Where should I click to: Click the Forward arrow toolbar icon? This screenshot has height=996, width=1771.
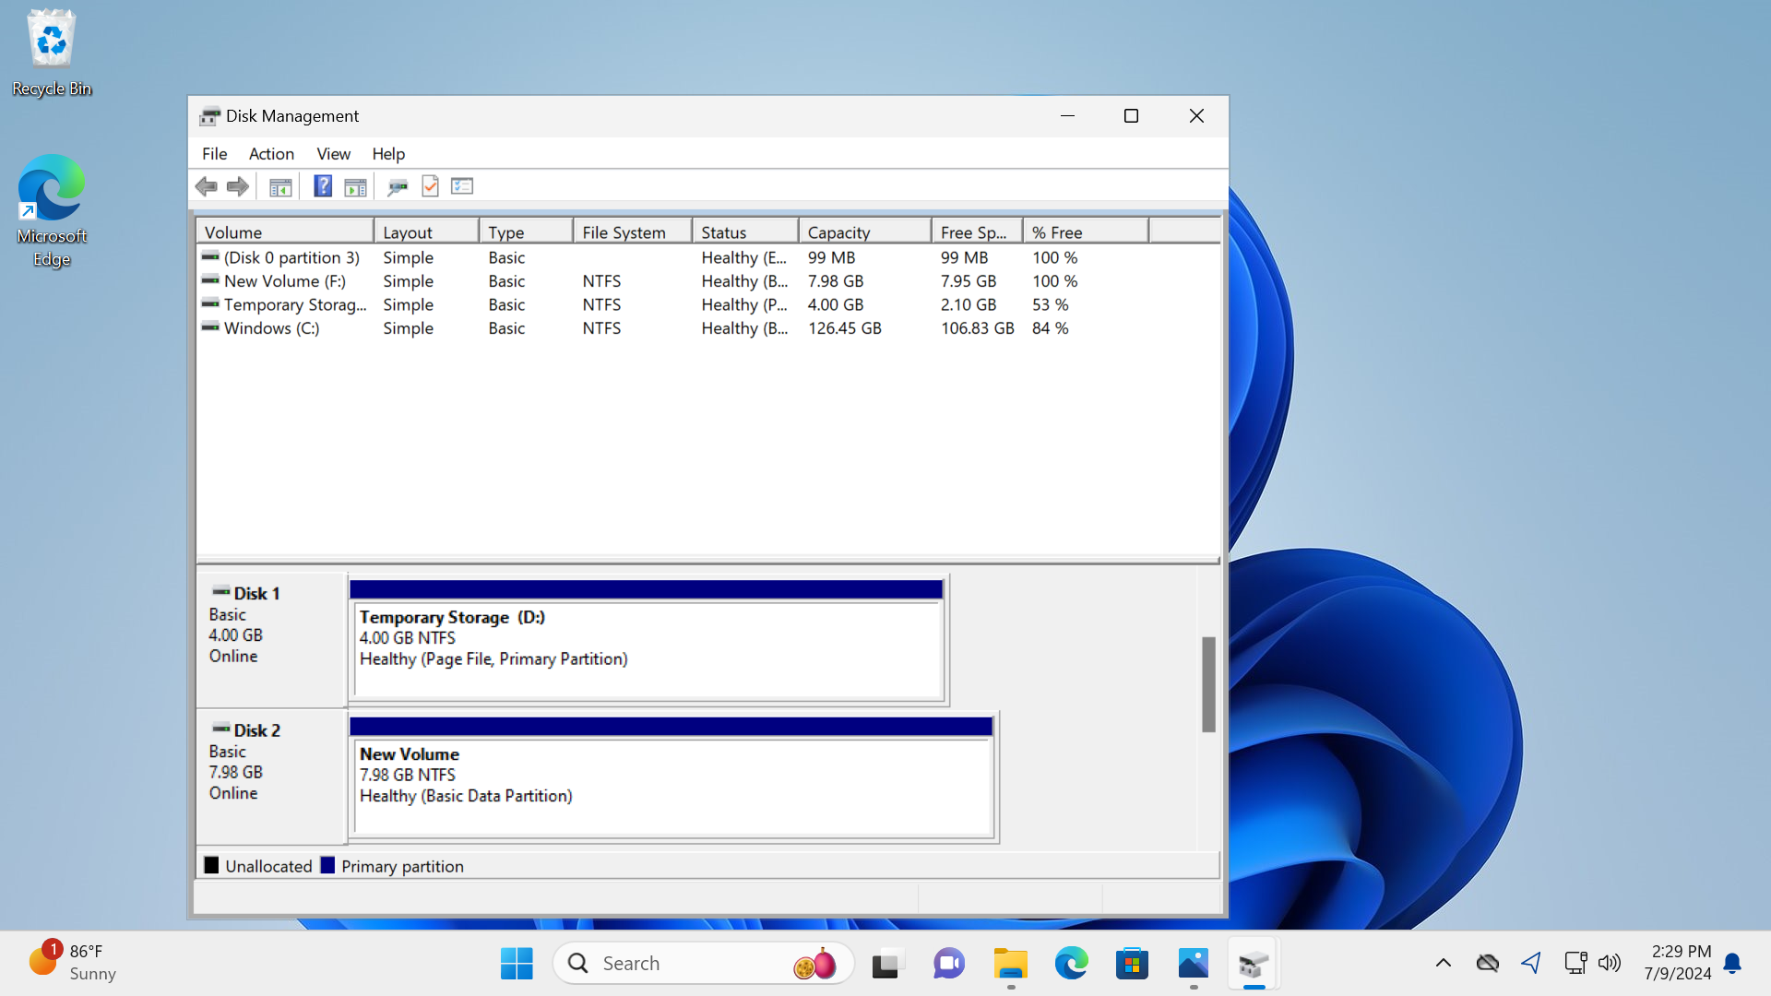point(238,186)
